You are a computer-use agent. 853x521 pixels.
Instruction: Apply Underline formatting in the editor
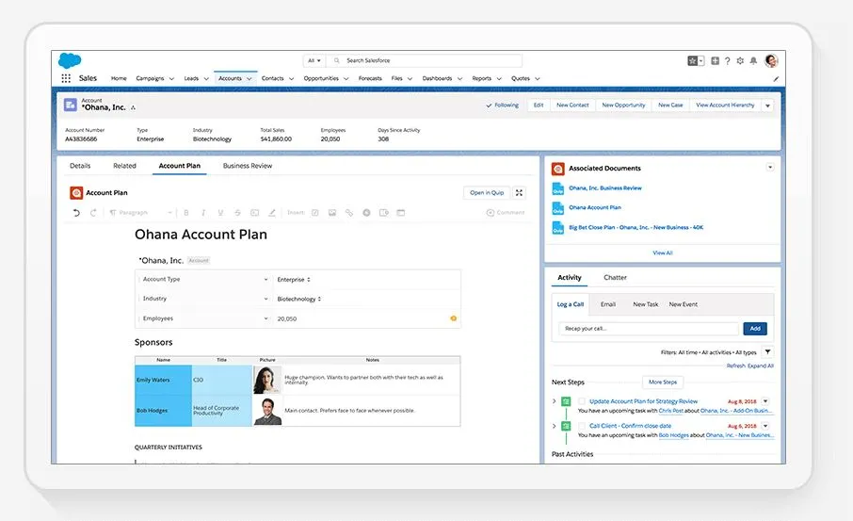[220, 213]
